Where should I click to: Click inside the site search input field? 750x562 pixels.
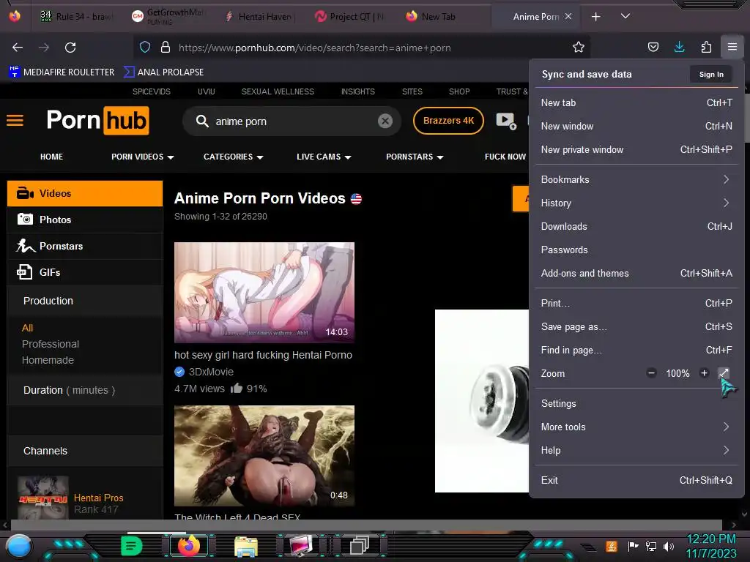292,121
